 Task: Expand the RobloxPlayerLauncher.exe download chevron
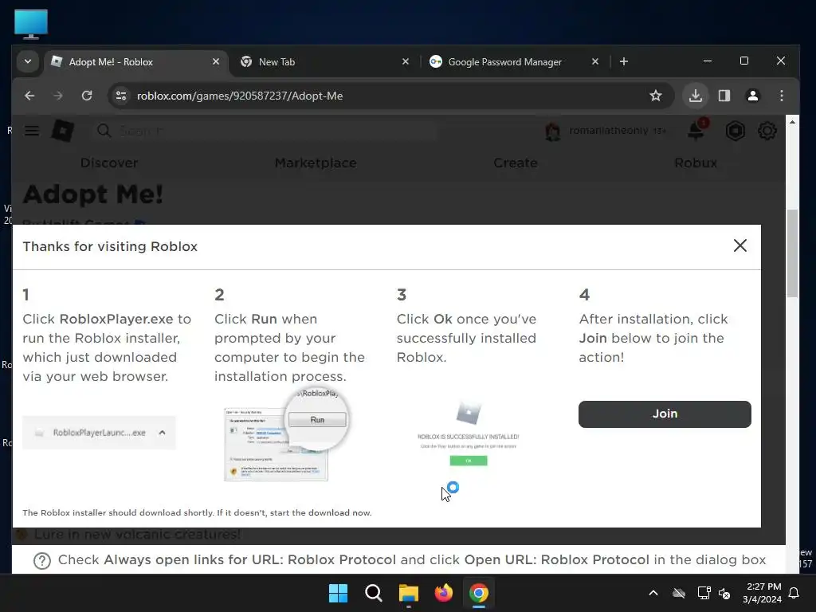(162, 433)
